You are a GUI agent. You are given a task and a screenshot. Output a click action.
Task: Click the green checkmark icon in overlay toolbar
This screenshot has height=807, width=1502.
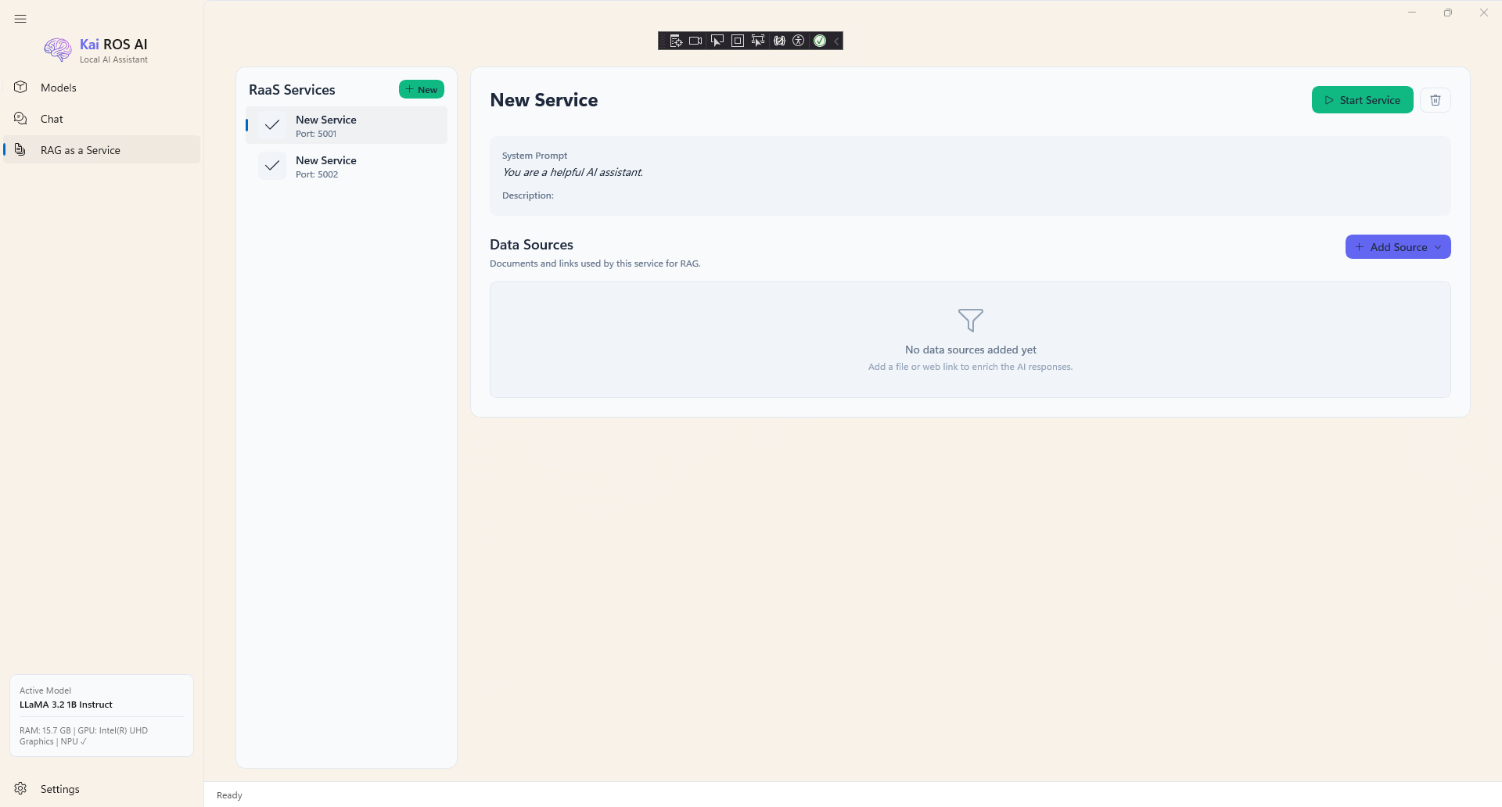819,41
